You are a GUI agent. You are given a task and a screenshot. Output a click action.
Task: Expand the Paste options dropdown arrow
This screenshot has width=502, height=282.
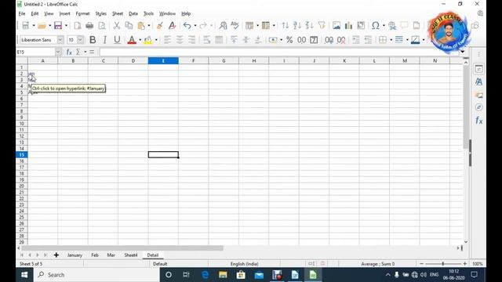click(149, 26)
